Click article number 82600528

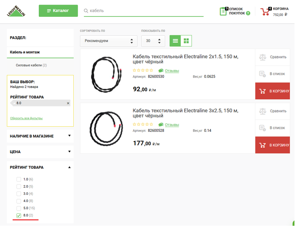pyautogui.click(x=156, y=130)
